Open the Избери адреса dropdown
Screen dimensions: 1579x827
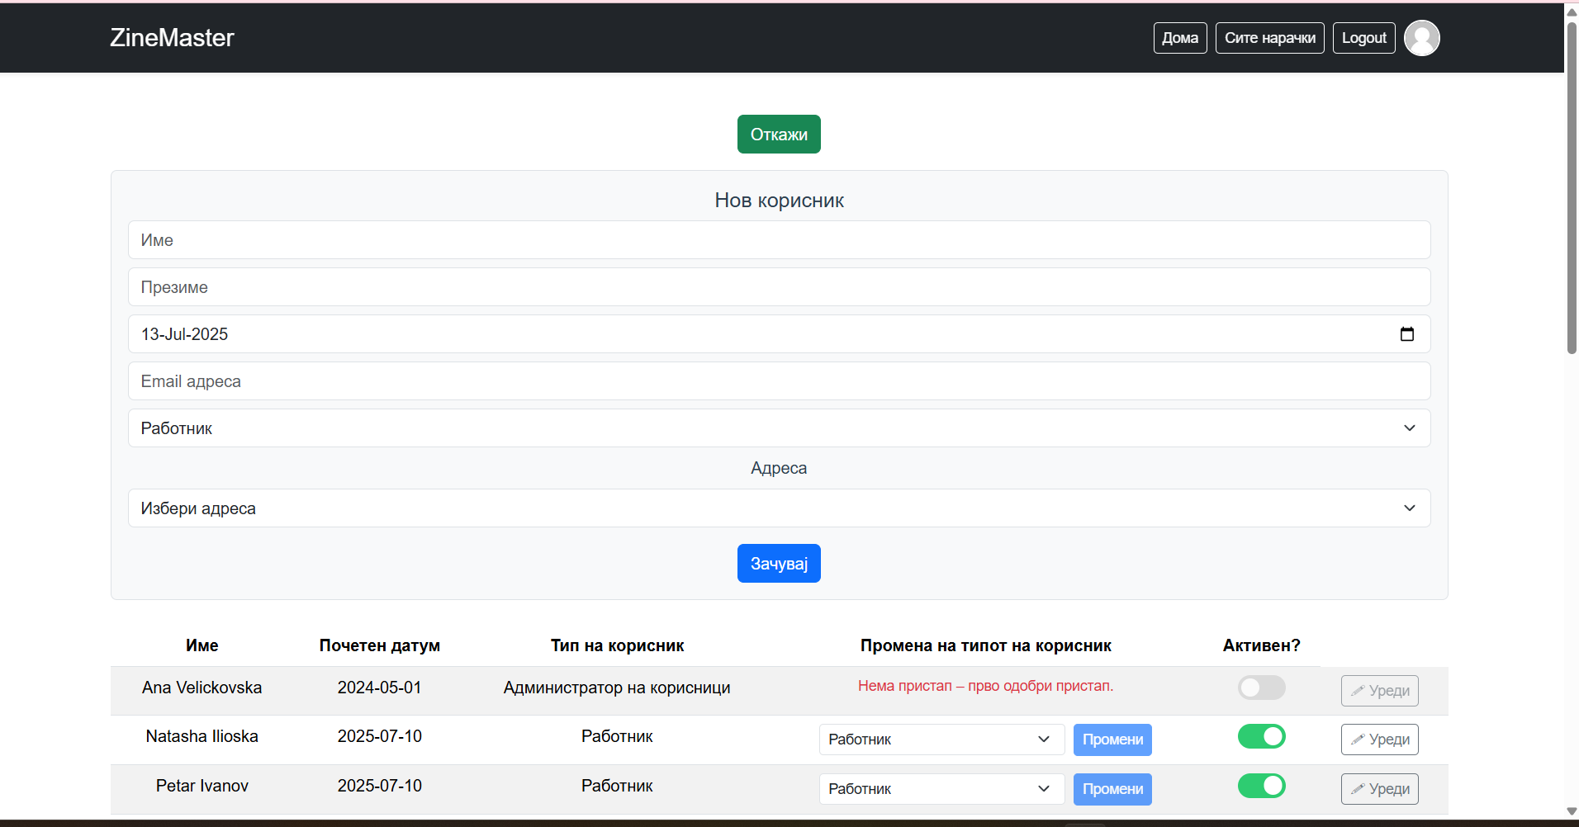pyautogui.click(x=778, y=508)
